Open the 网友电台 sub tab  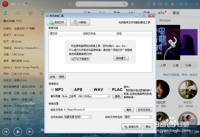[165, 20]
